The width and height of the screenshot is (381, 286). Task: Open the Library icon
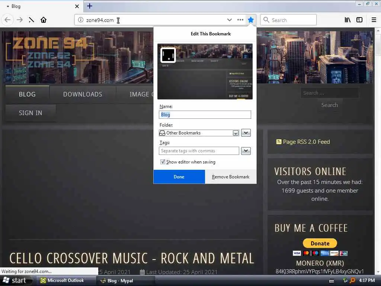(348, 20)
